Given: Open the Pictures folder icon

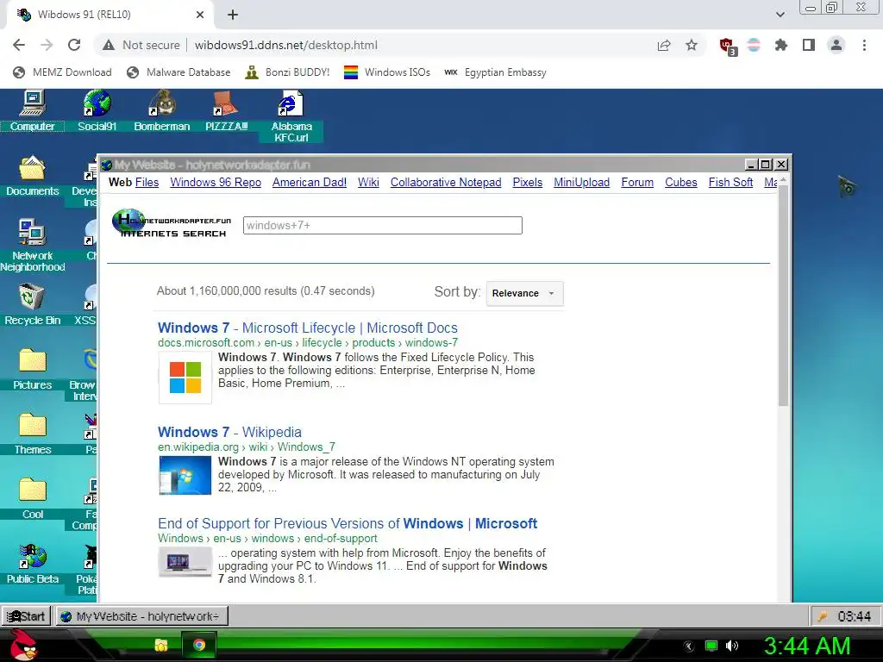Looking at the screenshot, I should coord(32,369).
